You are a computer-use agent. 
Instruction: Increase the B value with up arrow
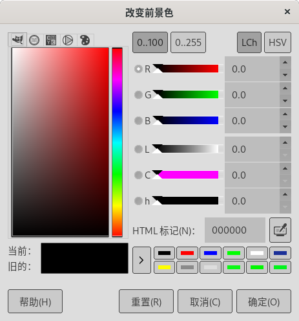[285, 115]
